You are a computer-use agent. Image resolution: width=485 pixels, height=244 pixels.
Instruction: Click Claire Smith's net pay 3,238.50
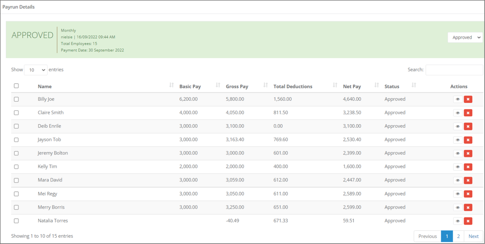click(352, 113)
